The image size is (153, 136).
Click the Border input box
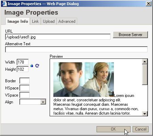[24, 81]
